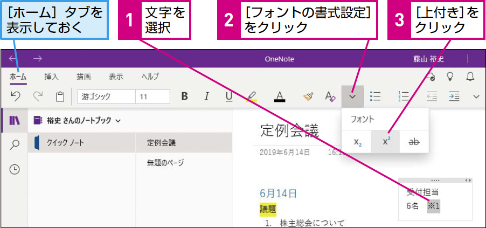Toggle Bold formatting
486x228 pixels.
click(x=184, y=96)
